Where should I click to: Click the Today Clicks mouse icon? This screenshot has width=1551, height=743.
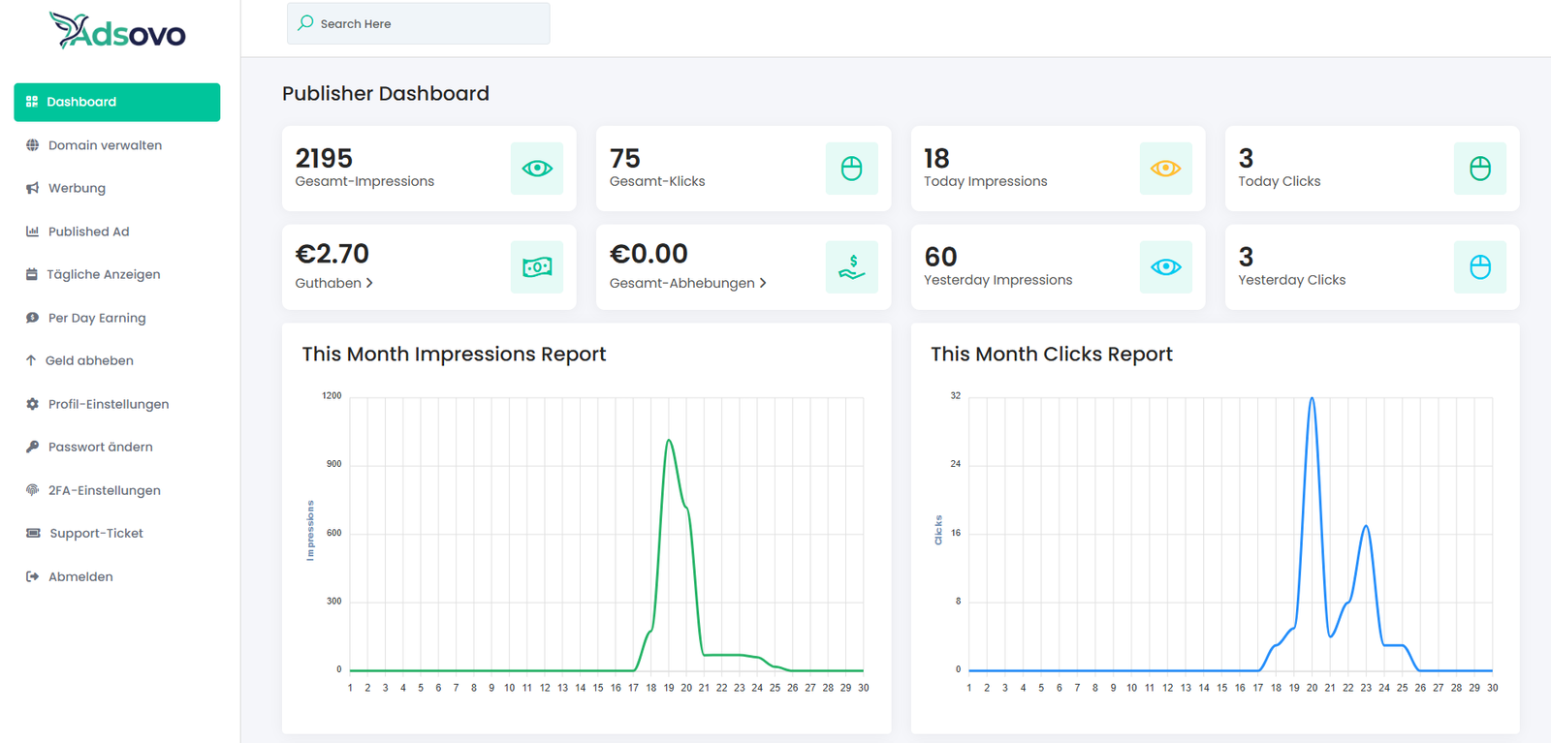point(1479,169)
